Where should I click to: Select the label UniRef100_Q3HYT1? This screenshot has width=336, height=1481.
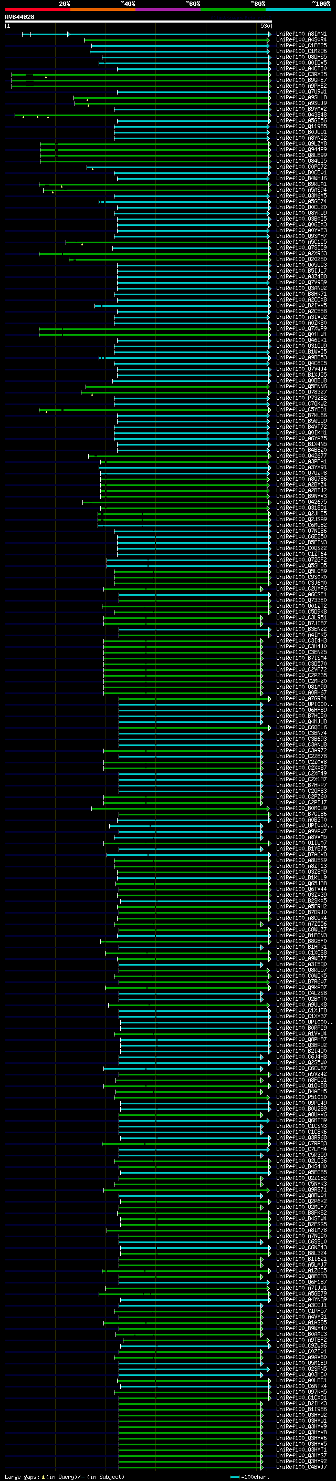[301, 1450]
